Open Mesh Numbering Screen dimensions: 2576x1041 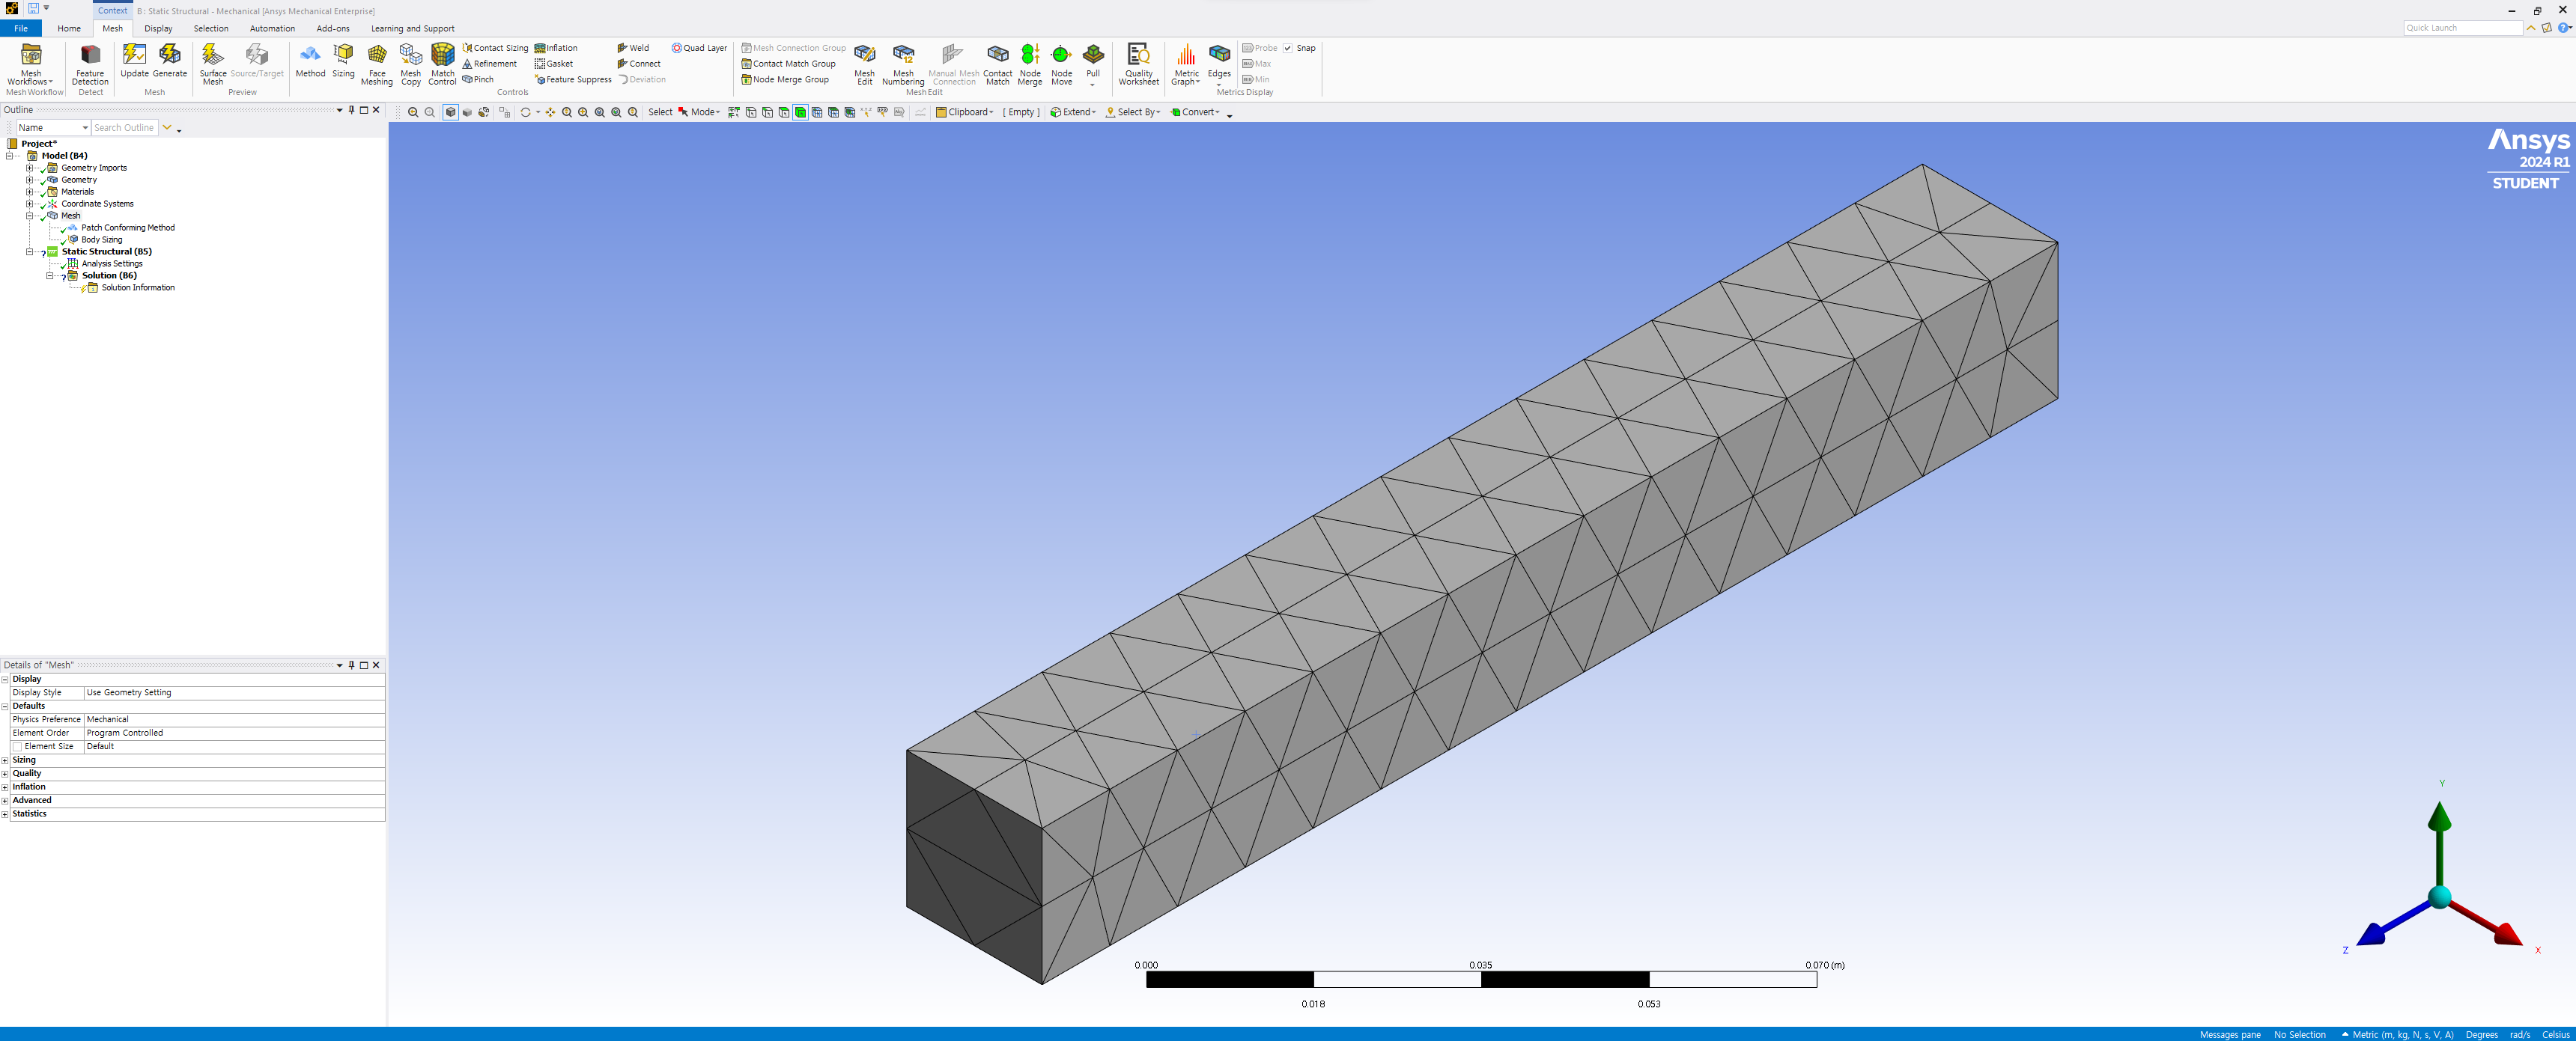[x=903, y=65]
